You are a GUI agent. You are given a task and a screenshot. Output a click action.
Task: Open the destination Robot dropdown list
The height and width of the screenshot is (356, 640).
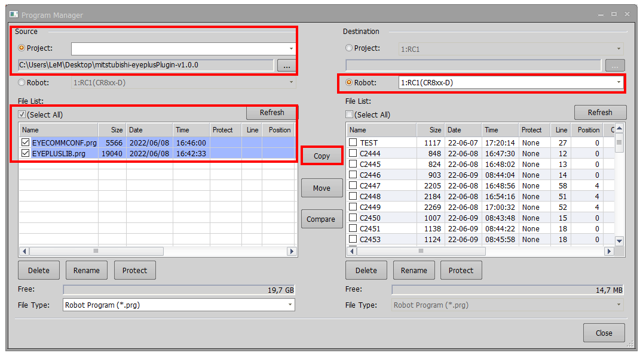point(619,83)
